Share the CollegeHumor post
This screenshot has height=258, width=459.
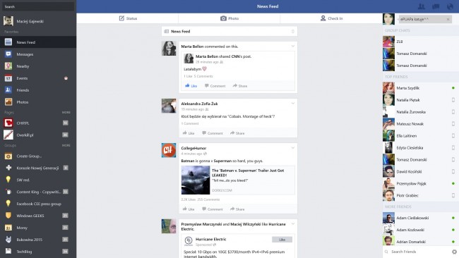tap(237, 209)
